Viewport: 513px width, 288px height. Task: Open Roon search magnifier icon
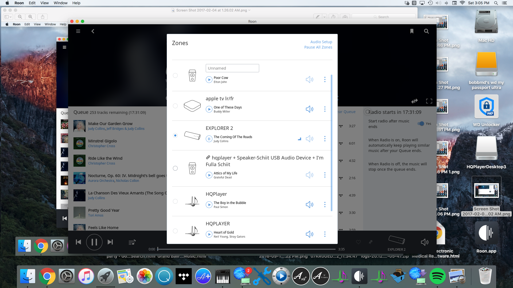[x=426, y=31]
